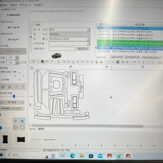Image resolution: width=163 pixels, height=163 pixels.
Task: Click the horizontal scrollbar under the canvas
Action: (x=88, y=126)
